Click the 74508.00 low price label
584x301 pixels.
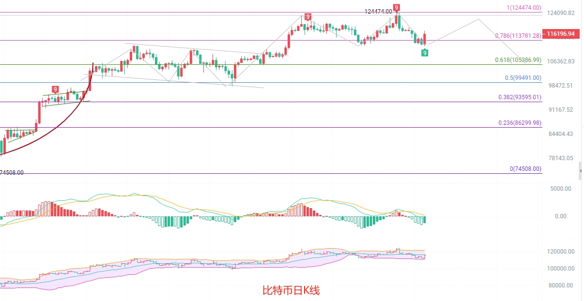(x=12, y=173)
